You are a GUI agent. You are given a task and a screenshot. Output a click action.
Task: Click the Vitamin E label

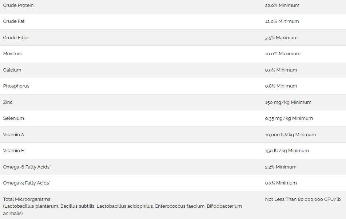coord(13,151)
